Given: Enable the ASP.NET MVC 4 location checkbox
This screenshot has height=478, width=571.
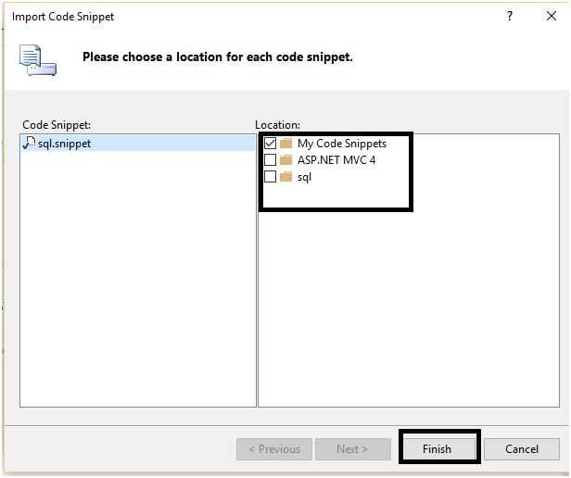Looking at the screenshot, I should point(271,160).
